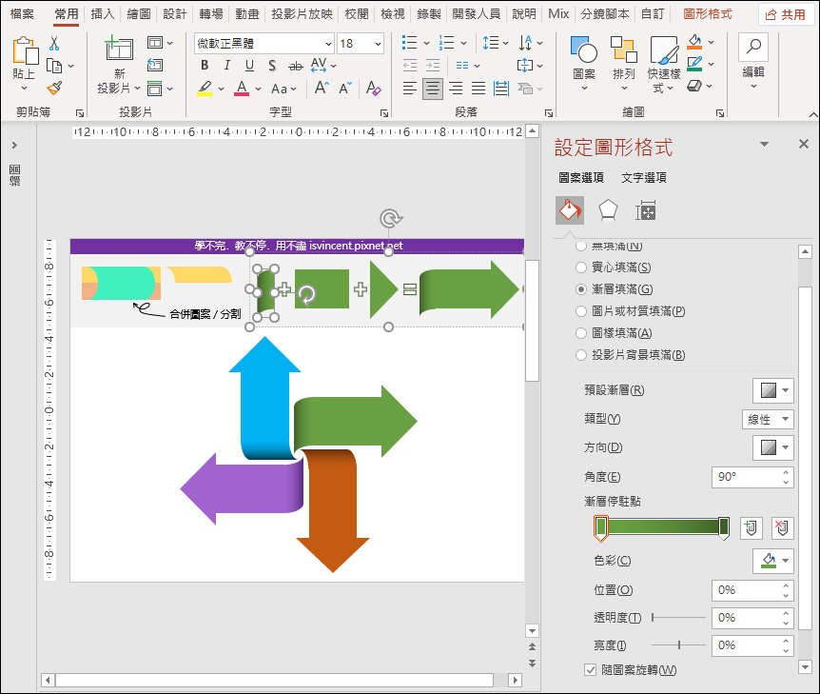Clear all text formatting
Screen dimensions: 820x694
pos(374,88)
